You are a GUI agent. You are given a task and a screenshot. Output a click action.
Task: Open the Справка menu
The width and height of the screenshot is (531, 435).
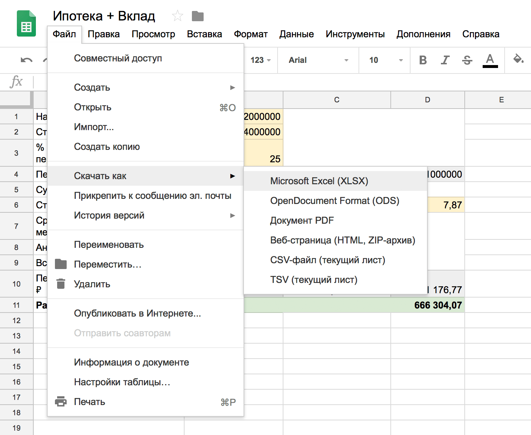(481, 34)
